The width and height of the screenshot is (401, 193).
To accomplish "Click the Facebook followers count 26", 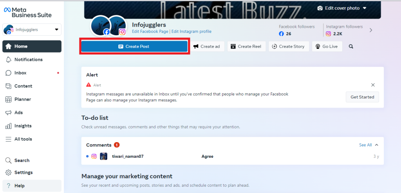I will [x=289, y=34].
